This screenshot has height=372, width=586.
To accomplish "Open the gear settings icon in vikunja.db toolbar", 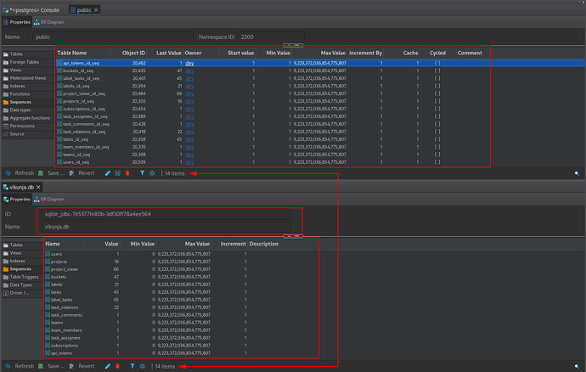I will point(143,366).
